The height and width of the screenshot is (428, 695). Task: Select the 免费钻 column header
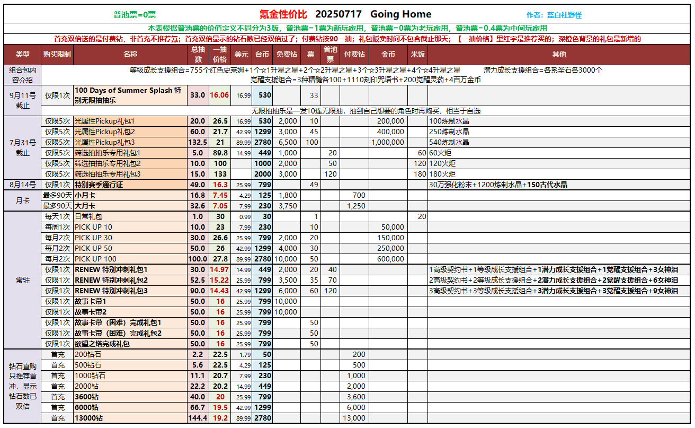(287, 54)
